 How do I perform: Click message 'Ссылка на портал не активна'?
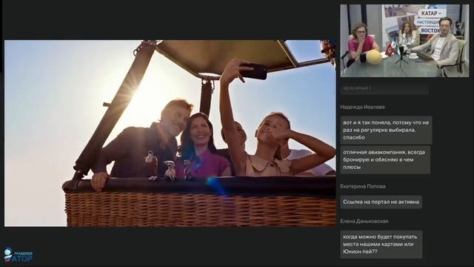[x=381, y=202]
